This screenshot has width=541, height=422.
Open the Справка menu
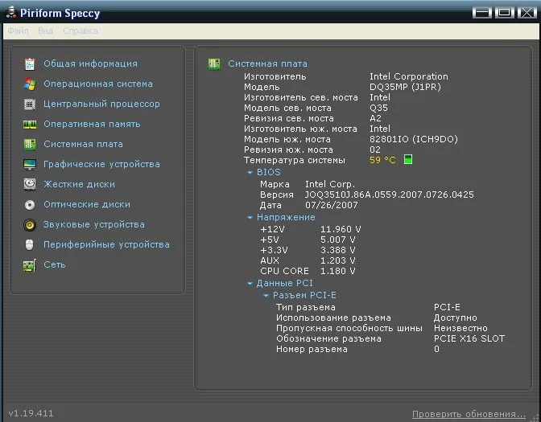tap(81, 31)
